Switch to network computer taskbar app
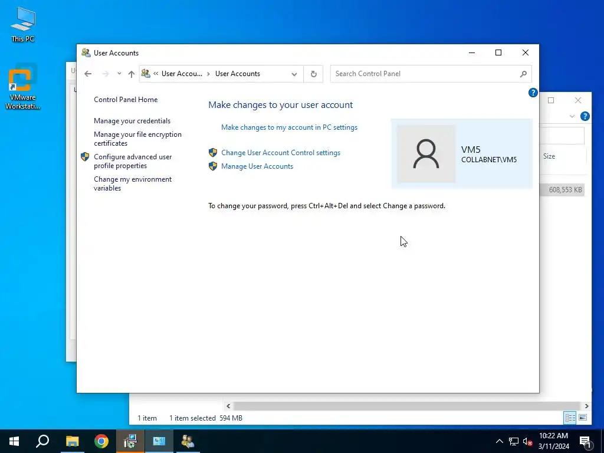The width and height of the screenshot is (604, 453). pos(130,441)
